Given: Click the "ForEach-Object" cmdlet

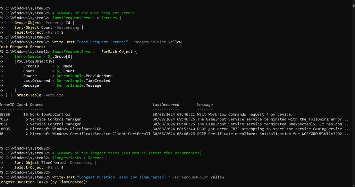Looking at the screenshot, I should [117, 52].
